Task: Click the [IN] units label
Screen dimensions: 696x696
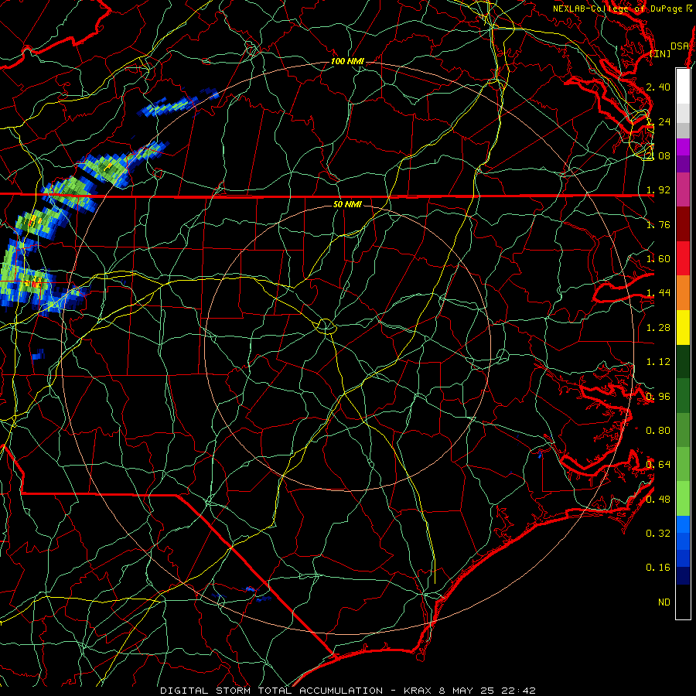Action: (x=660, y=53)
